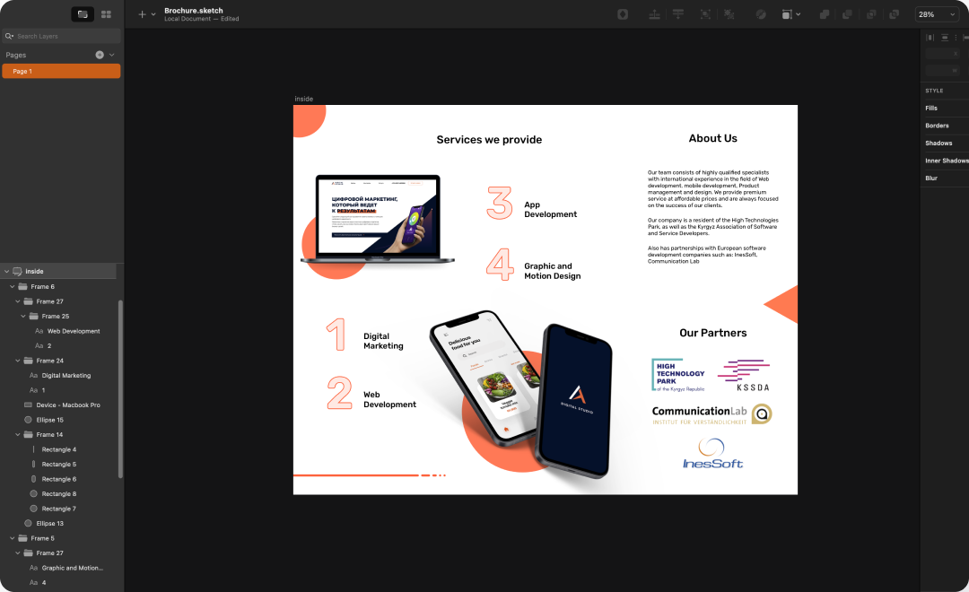The image size is (969, 592).
Task: Collapse the Frame 14 group
Action: pyautogui.click(x=18, y=435)
